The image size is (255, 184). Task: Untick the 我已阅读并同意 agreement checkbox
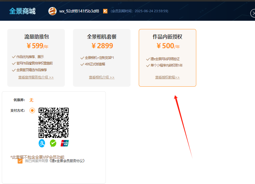[x=20, y=161]
